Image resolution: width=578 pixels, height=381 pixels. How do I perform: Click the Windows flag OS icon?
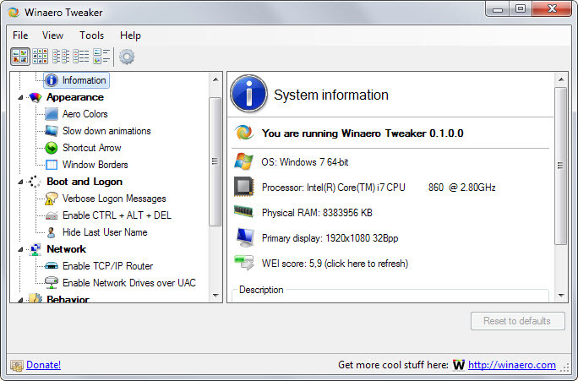[x=243, y=161]
